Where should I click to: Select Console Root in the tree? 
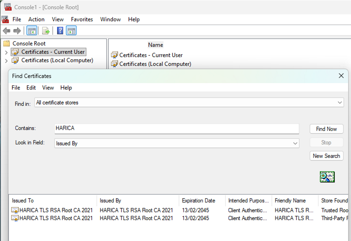pos(29,44)
